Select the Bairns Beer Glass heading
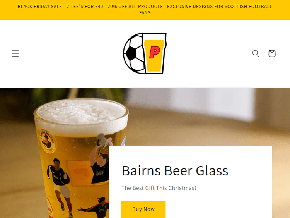The height and width of the screenshot is (218, 290). [175, 171]
